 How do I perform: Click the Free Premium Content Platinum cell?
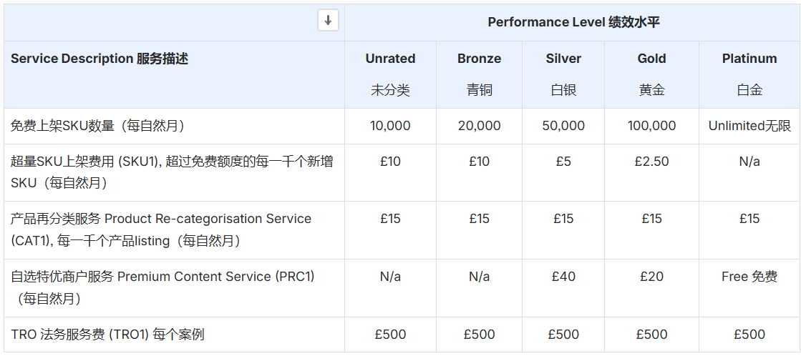749,277
